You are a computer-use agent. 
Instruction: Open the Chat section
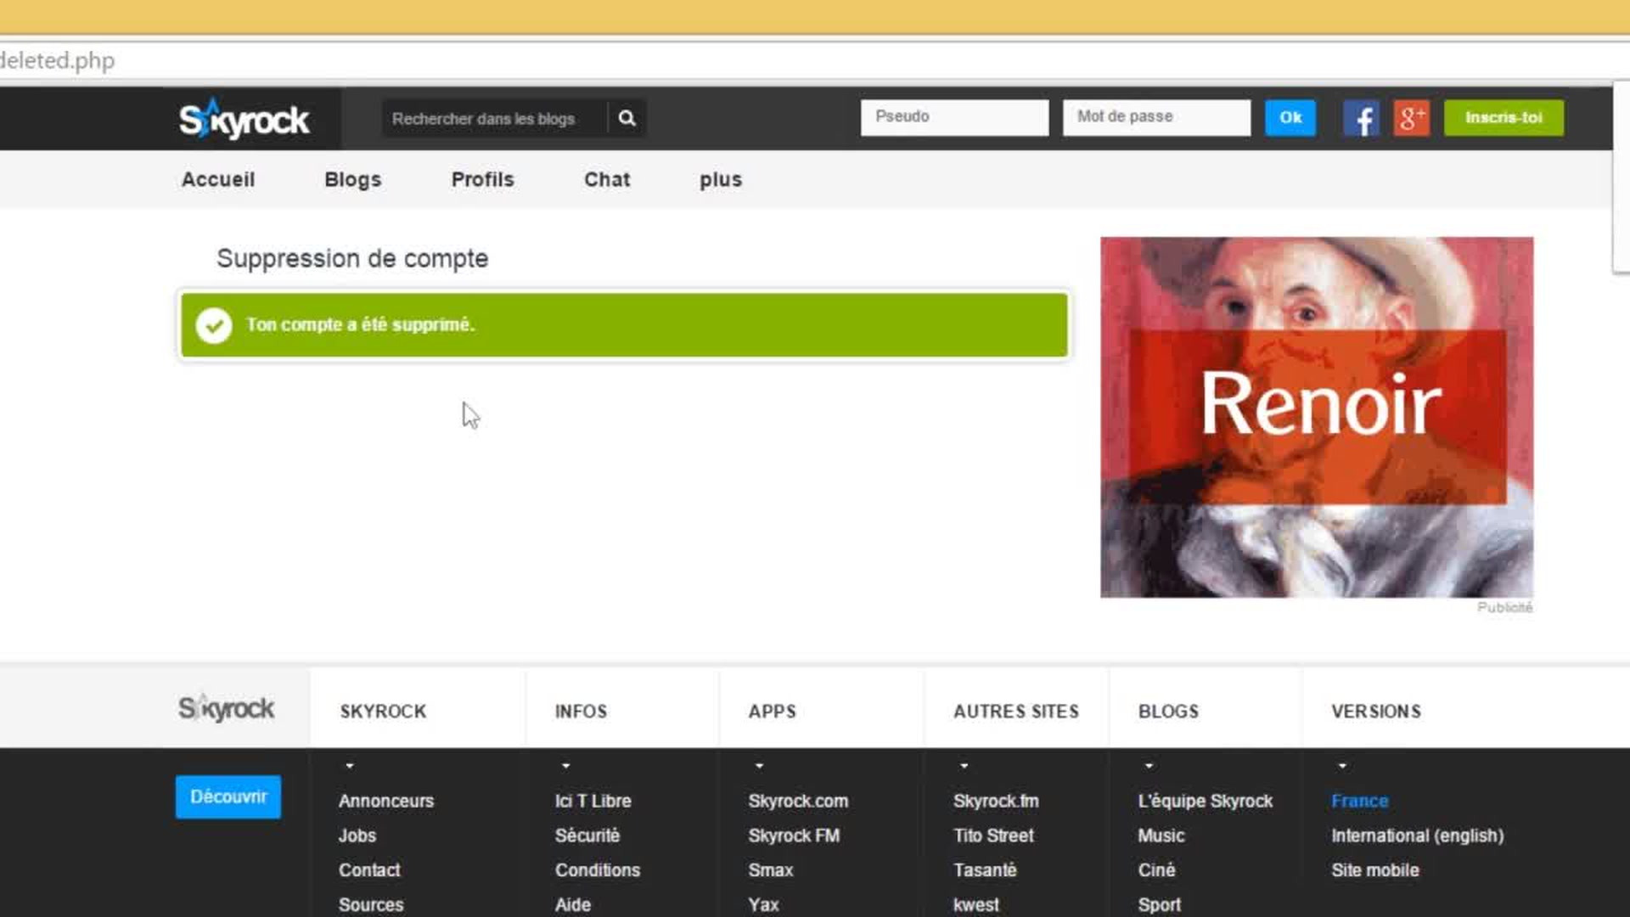[x=606, y=180]
